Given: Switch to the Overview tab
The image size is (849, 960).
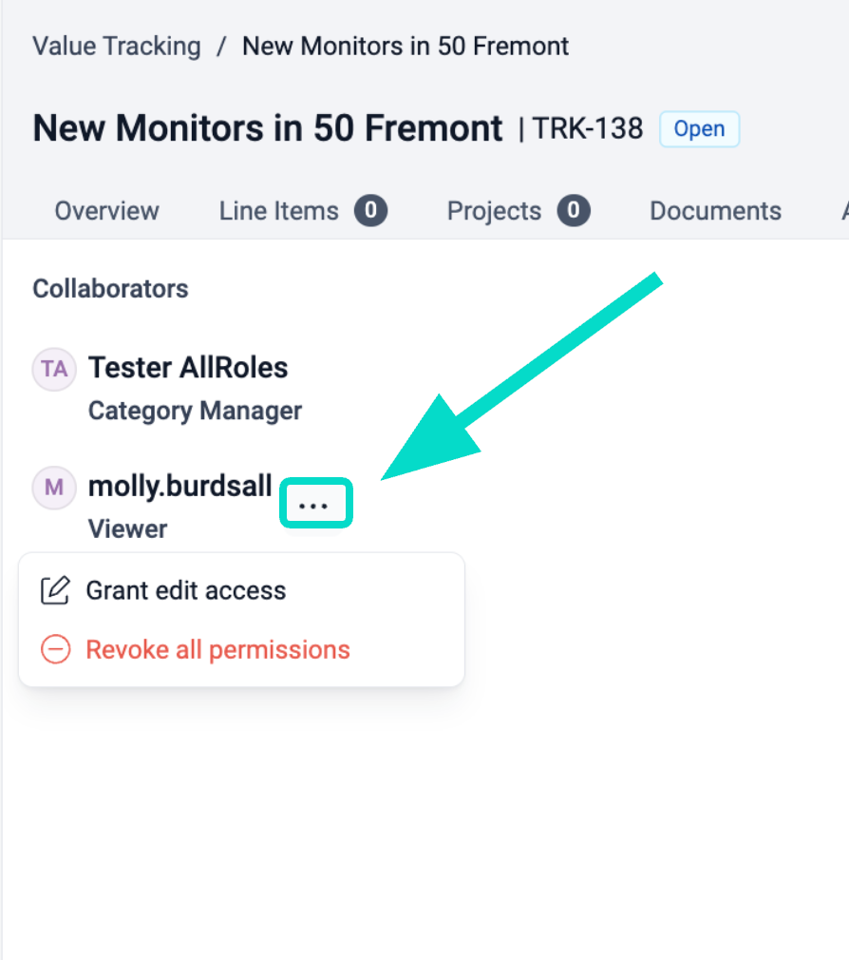Looking at the screenshot, I should coord(107,210).
